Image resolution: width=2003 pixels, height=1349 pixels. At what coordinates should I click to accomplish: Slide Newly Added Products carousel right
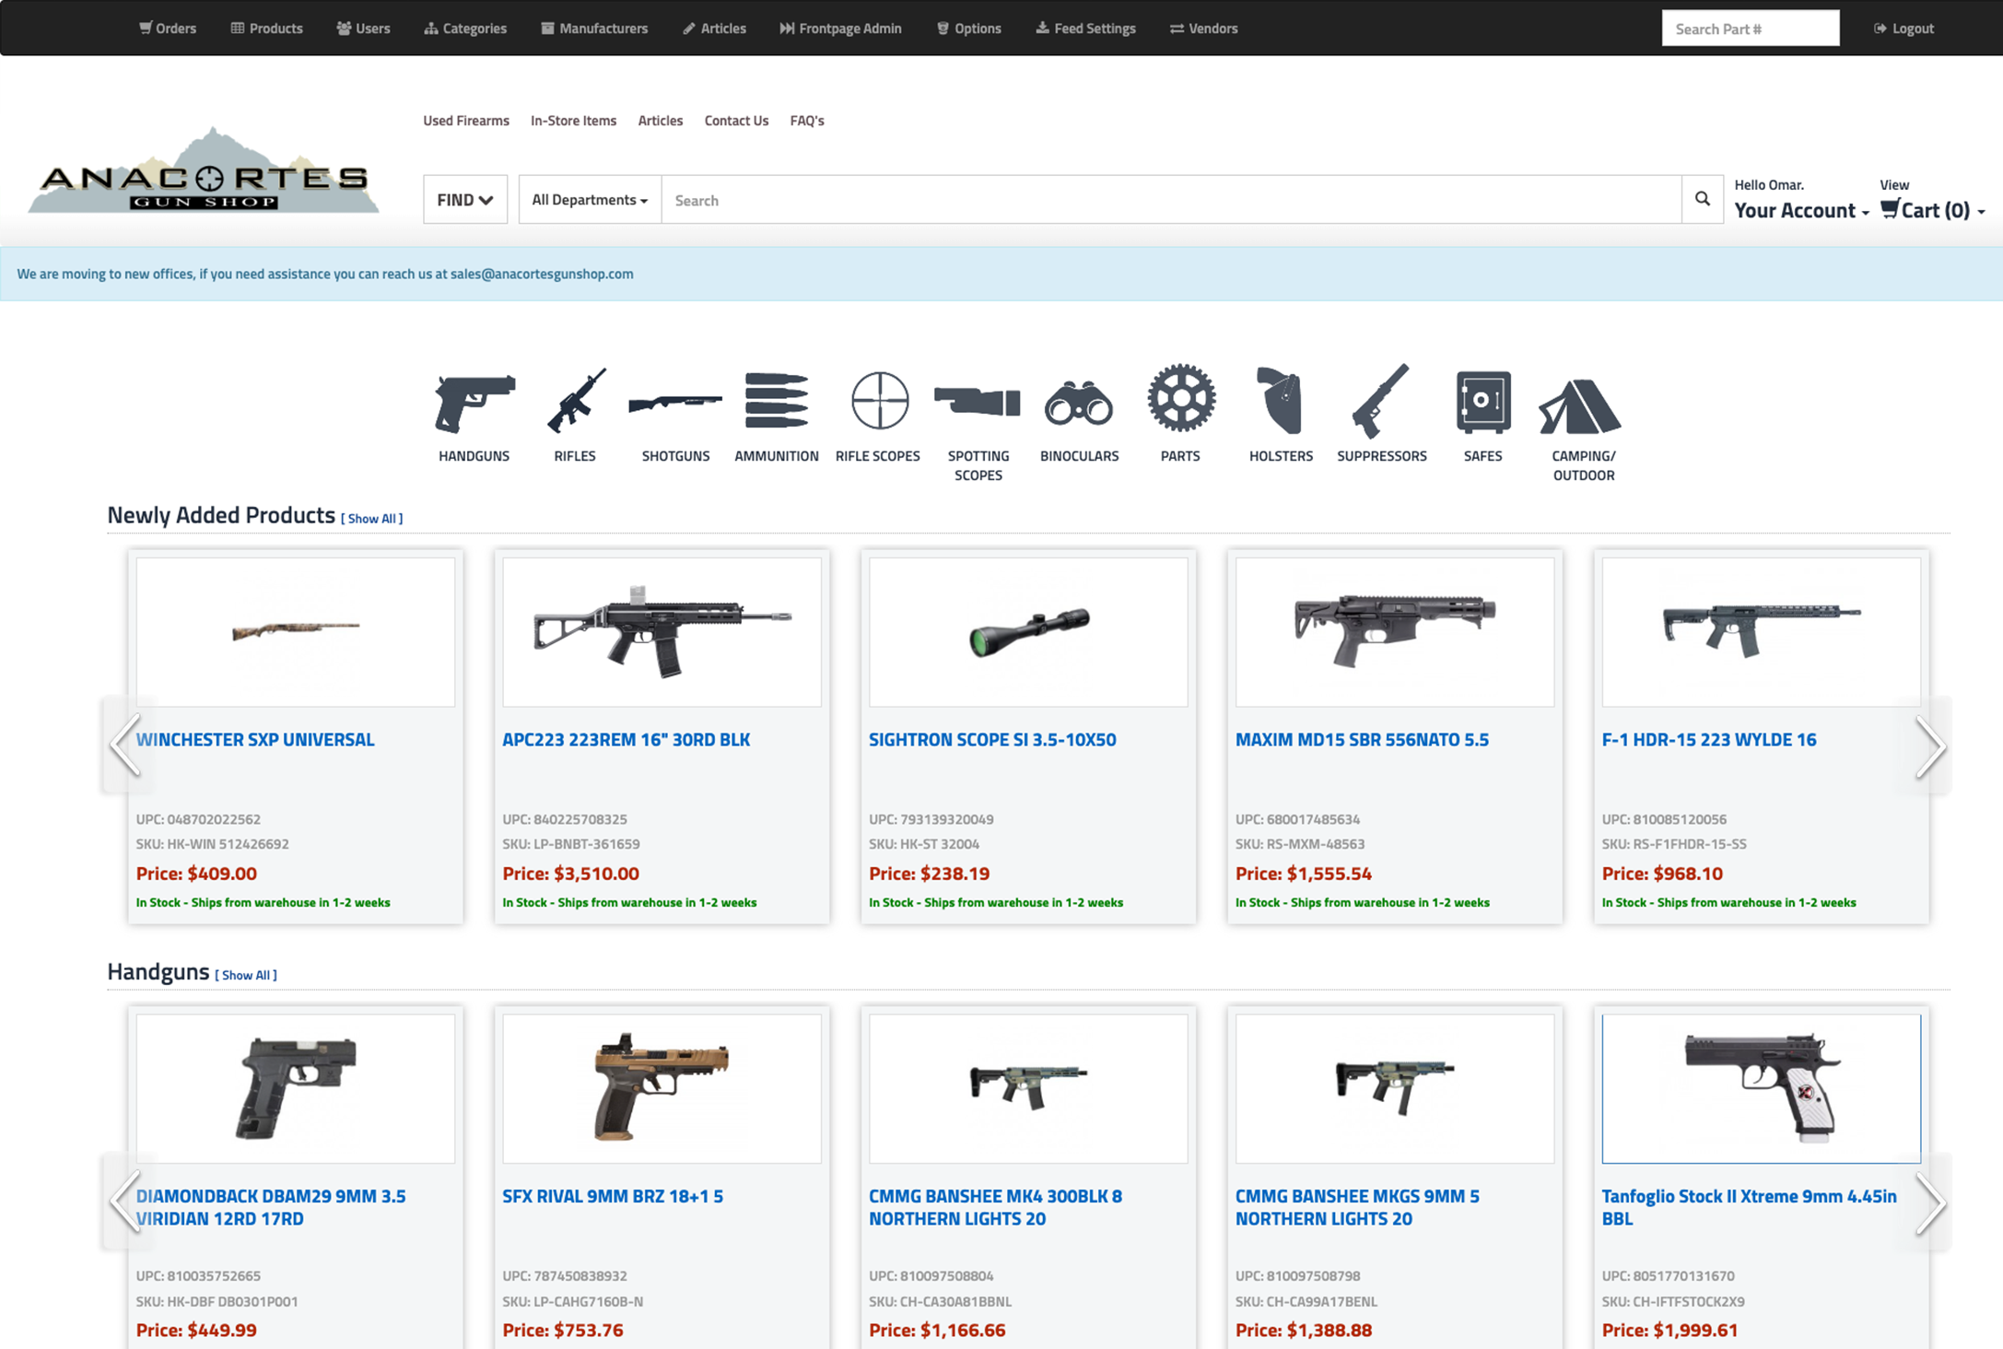point(1929,745)
